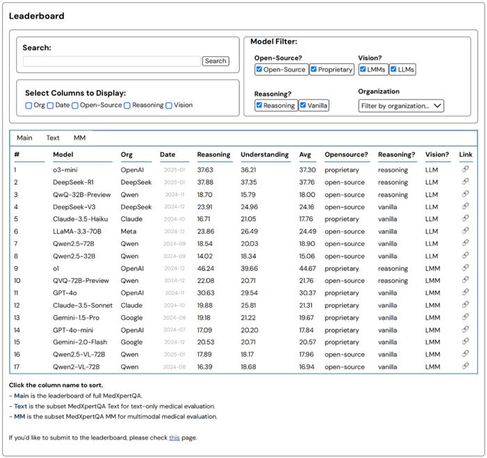Sort by the Reasoning score column header
487x458 pixels.
pyautogui.click(x=214, y=154)
